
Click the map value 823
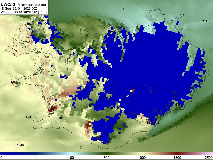click(x=28, y=117)
